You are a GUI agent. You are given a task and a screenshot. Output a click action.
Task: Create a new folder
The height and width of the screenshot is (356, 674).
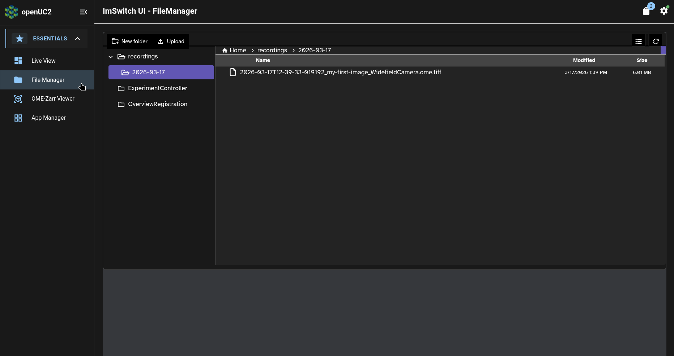click(129, 41)
